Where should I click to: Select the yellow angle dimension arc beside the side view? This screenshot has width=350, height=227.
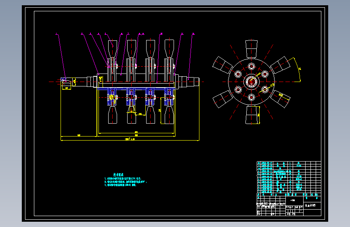coord(298,69)
